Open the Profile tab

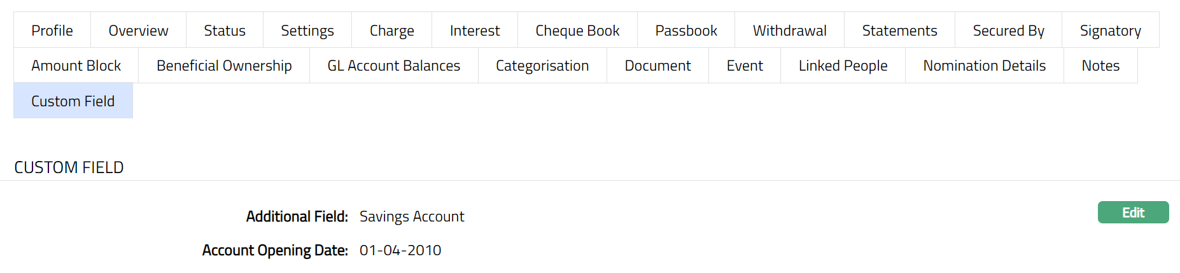tap(52, 31)
